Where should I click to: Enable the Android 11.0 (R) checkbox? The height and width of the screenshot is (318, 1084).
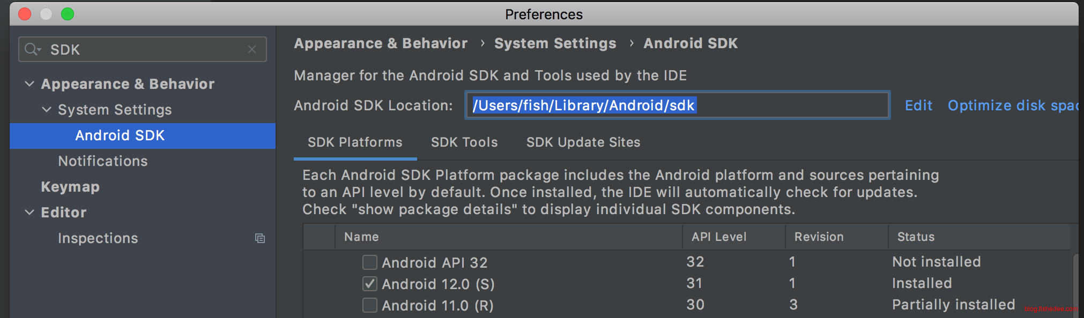coord(370,305)
